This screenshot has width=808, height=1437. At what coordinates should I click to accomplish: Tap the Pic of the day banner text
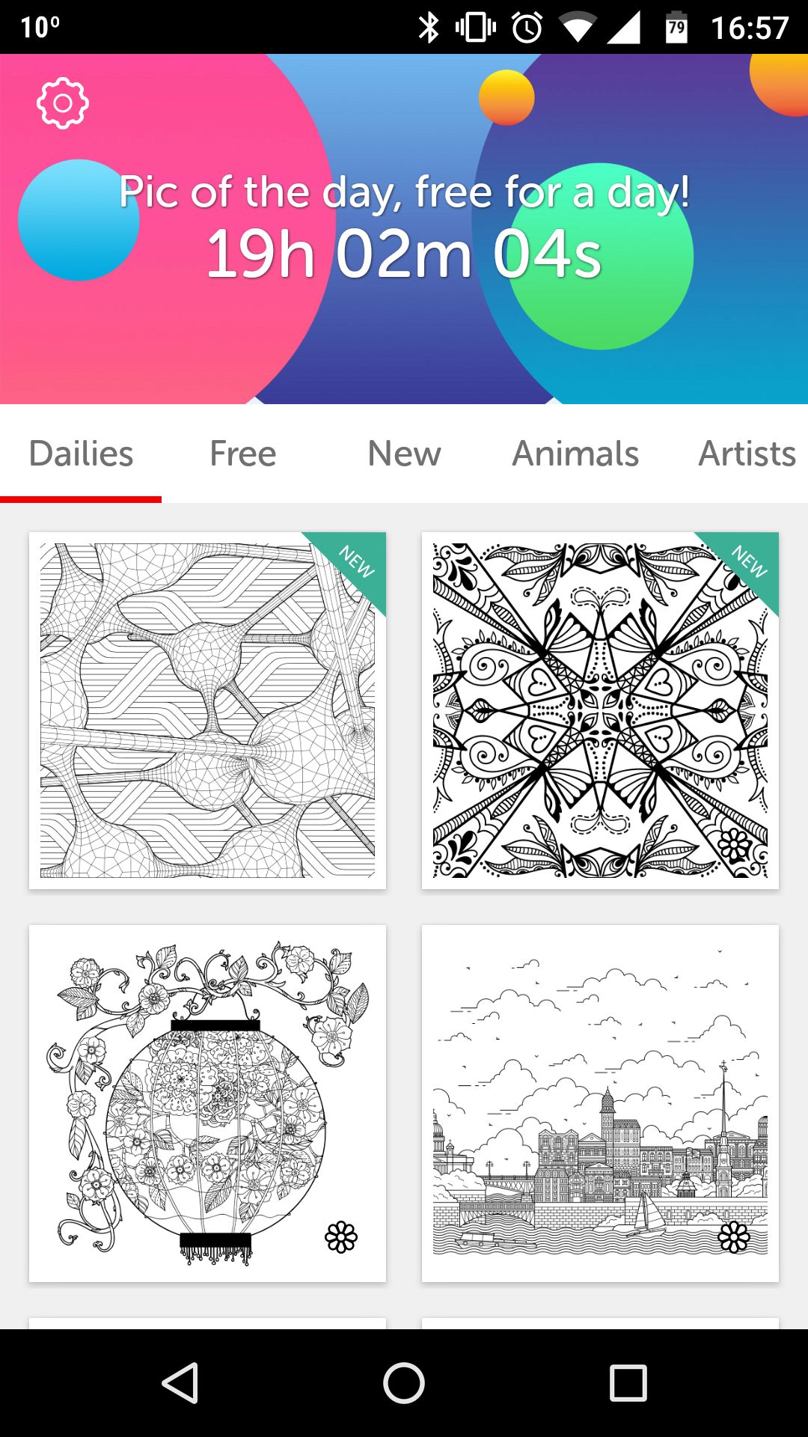click(404, 192)
